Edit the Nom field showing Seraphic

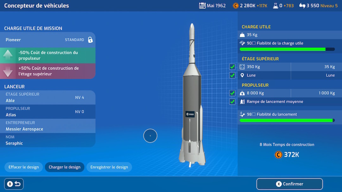point(47,140)
